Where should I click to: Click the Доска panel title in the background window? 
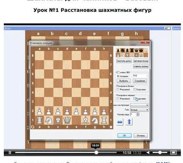7,28
